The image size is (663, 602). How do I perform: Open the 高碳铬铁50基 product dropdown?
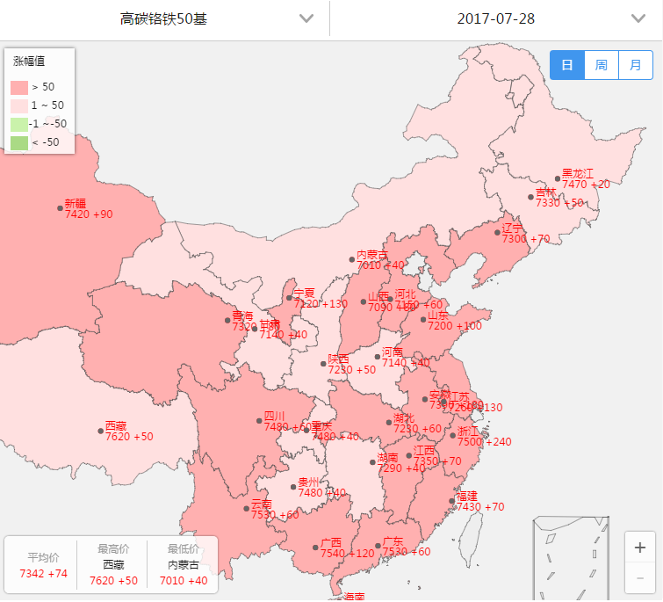click(165, 18)
